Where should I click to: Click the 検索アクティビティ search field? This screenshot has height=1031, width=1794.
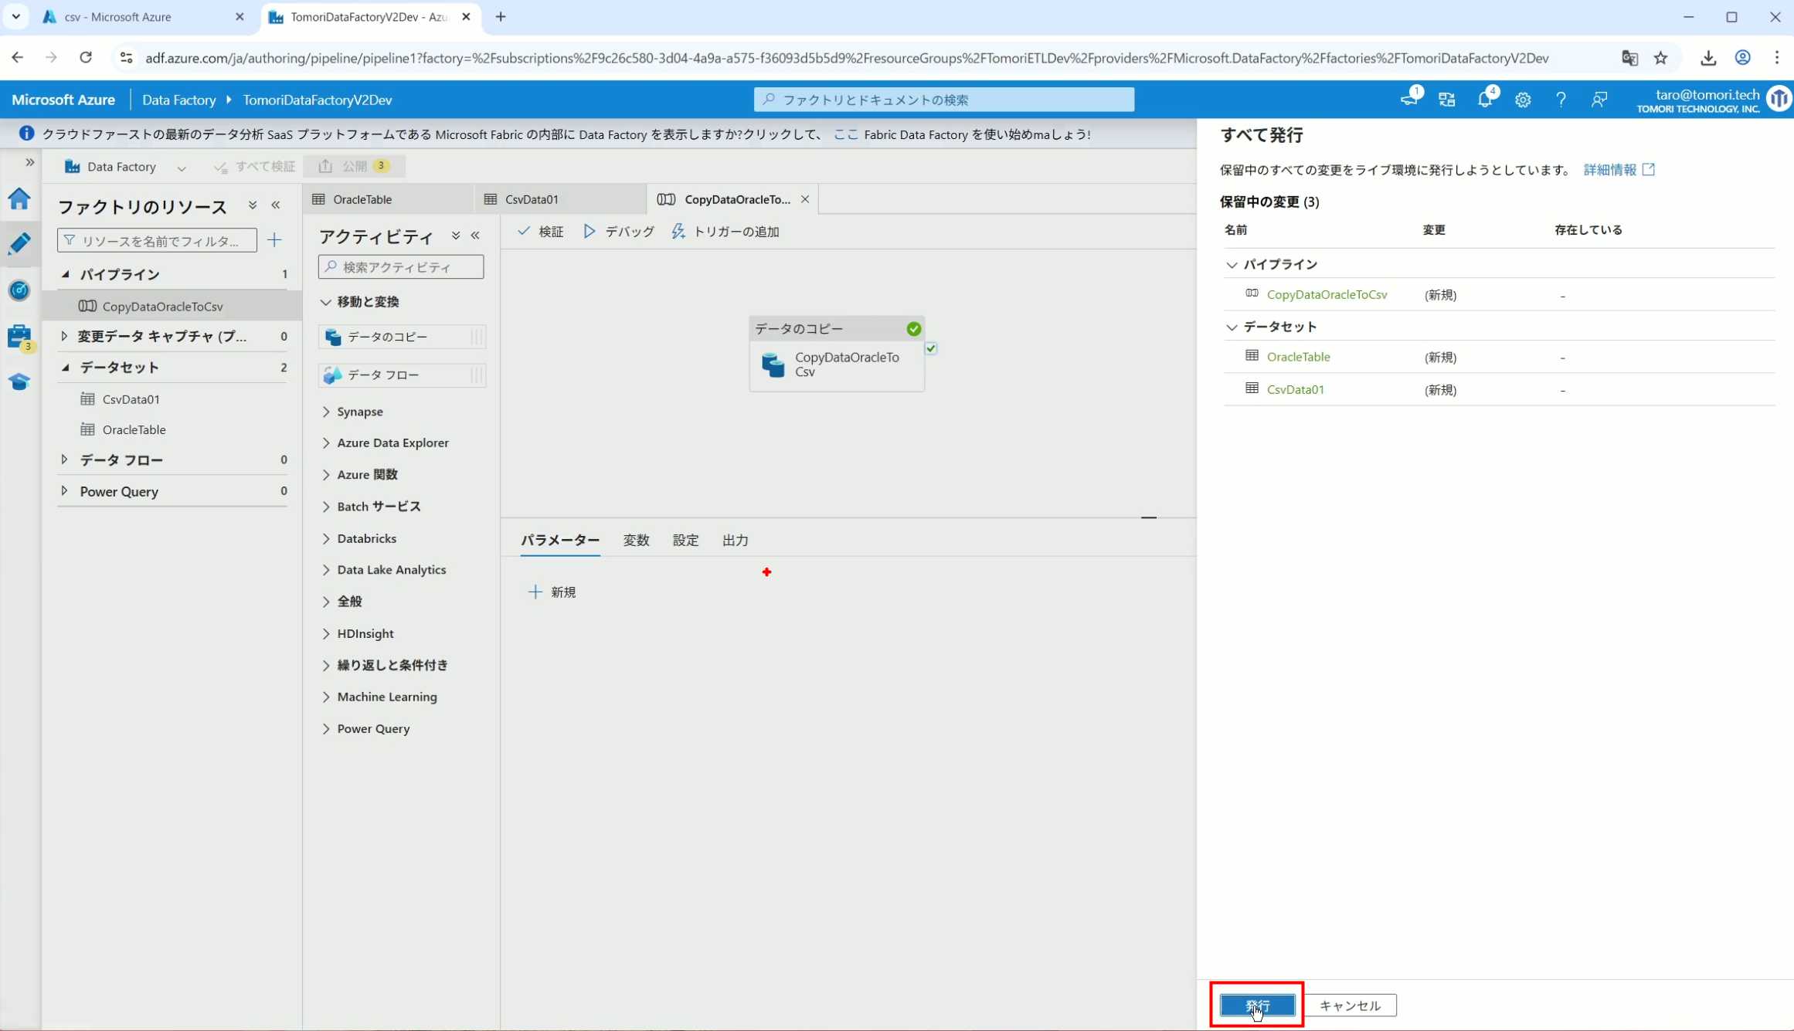click(x=402, y=267)
